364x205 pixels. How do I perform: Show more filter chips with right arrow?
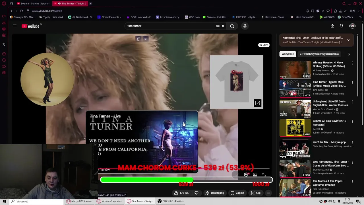[x=349, y=54]
